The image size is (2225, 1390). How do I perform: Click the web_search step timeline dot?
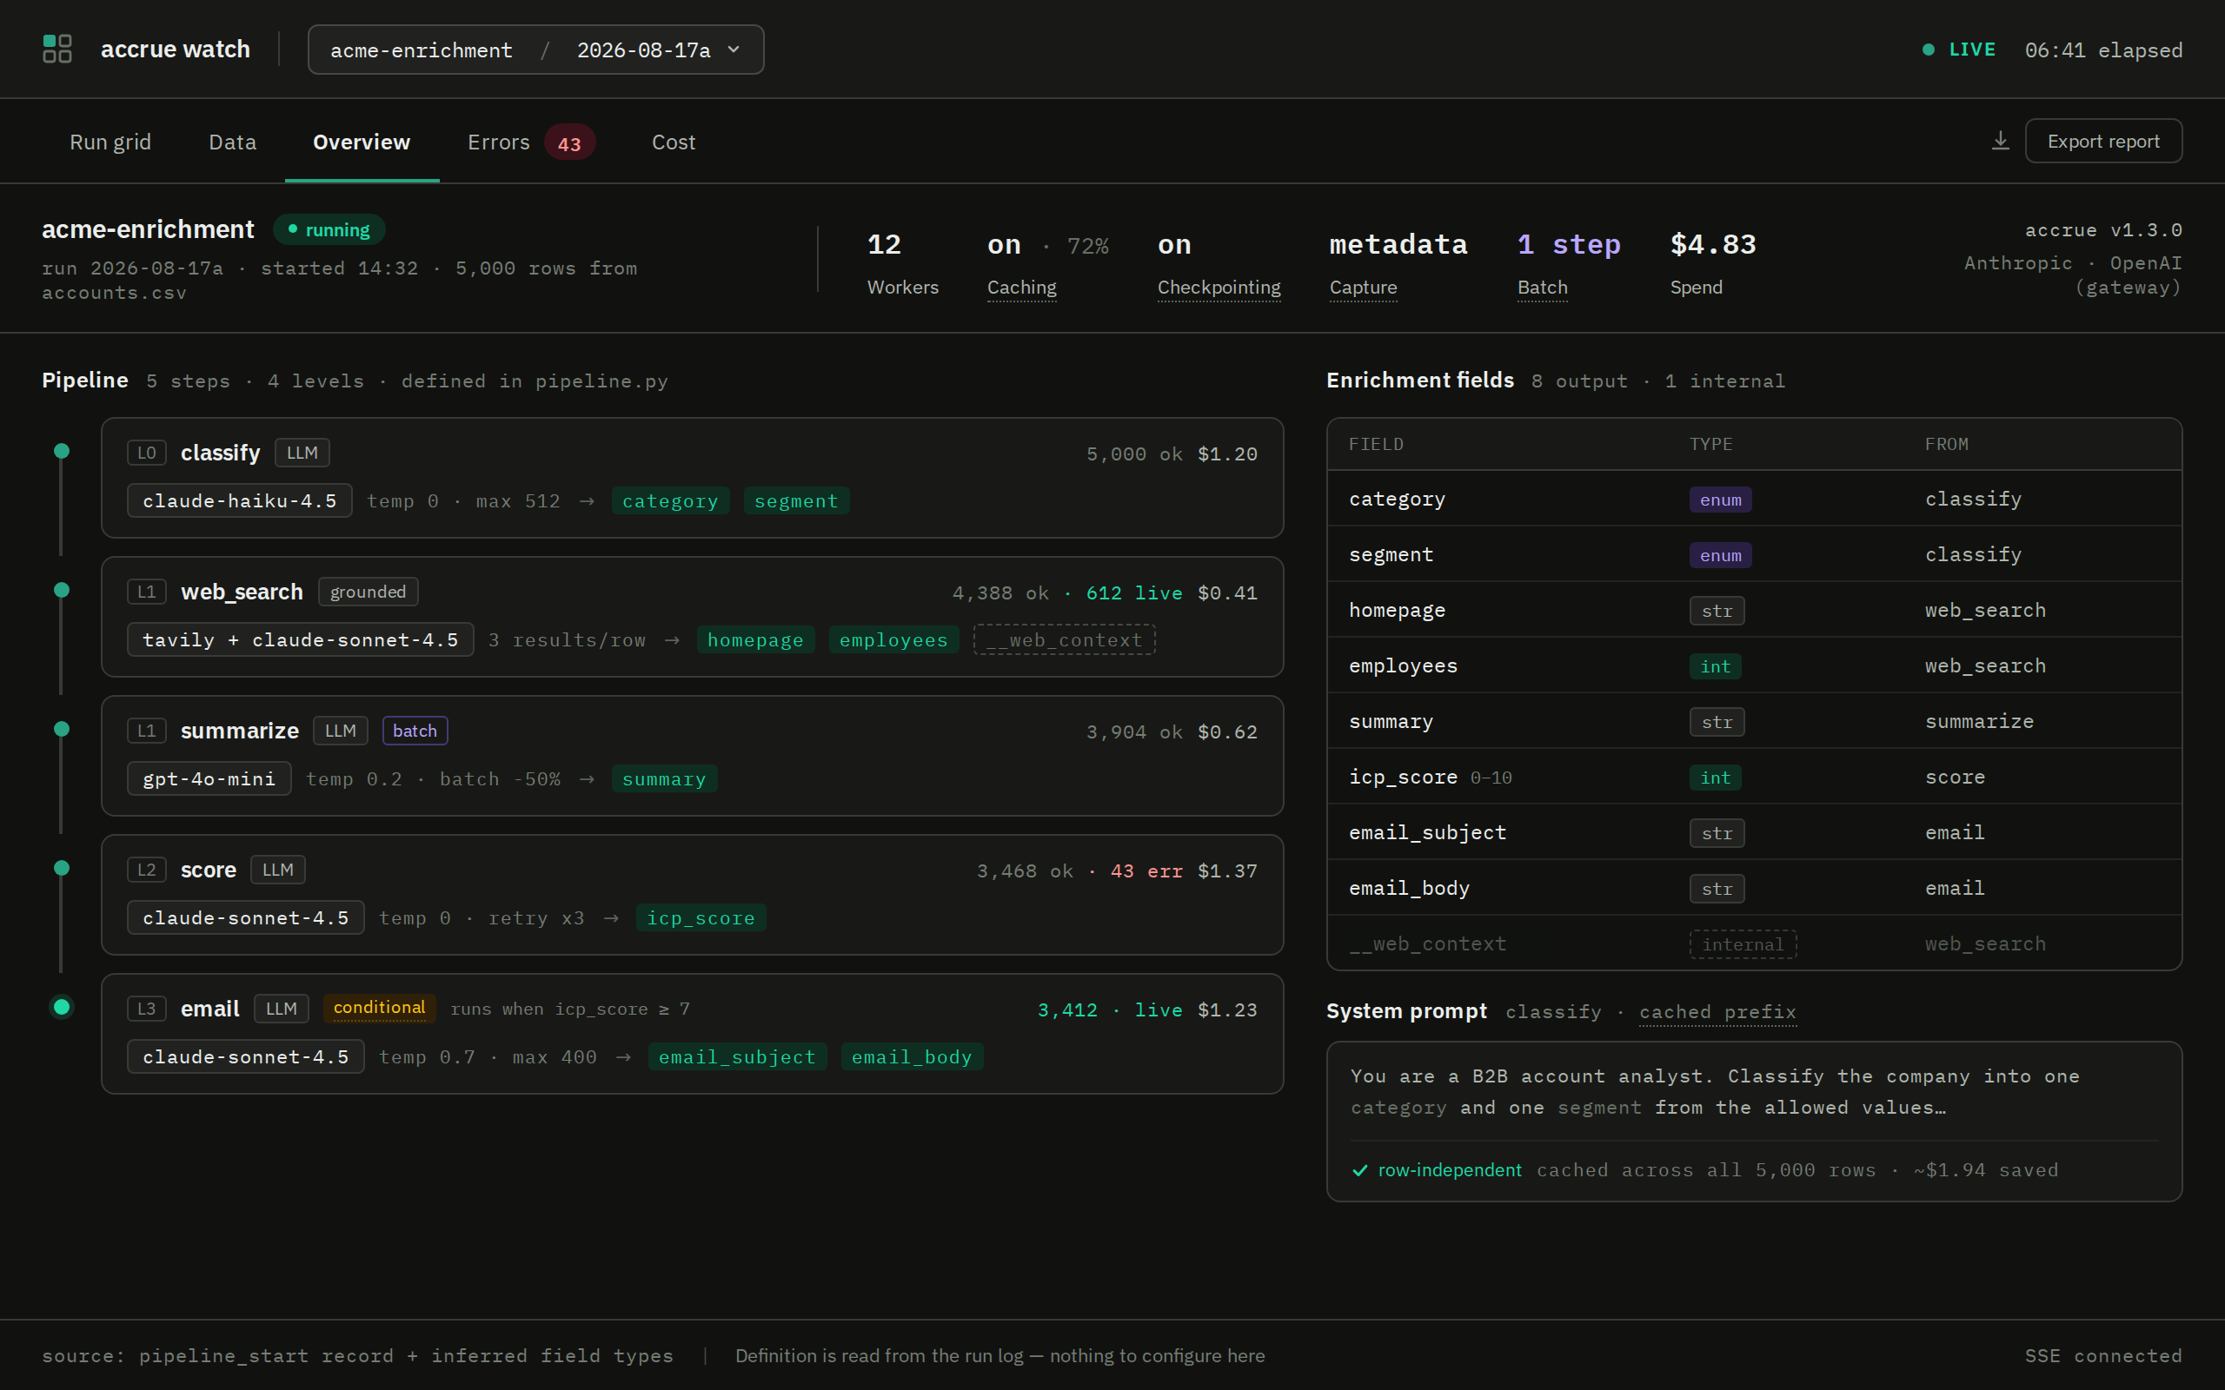click(x=62, y=590)
